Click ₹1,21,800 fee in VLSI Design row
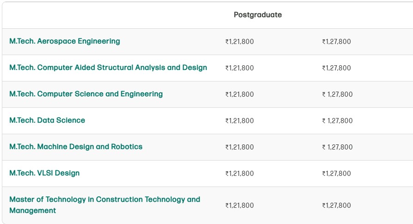The image size is (413, 224). [x=239, y=174]
